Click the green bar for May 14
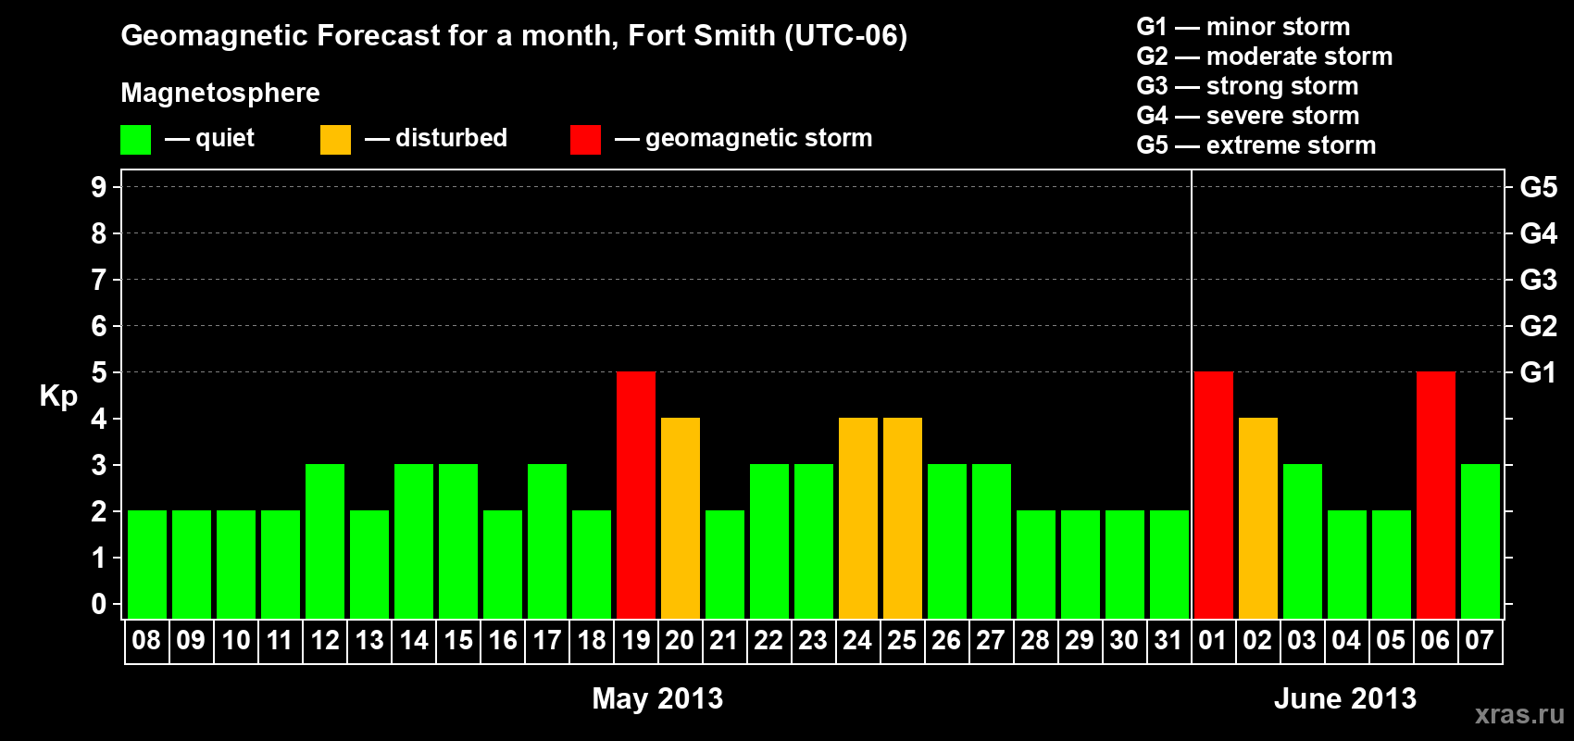The height and width of the screenshot is (741, 1574). point(414,541)
